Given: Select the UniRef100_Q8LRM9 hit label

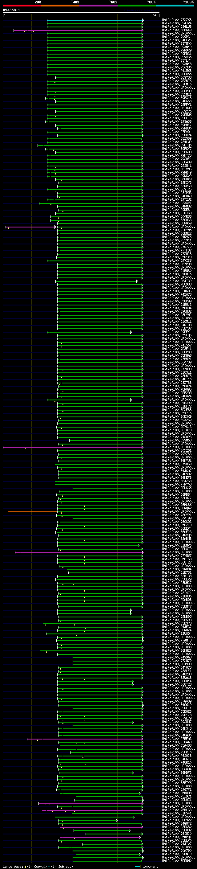Looking at the screenshot, I should (177, 91).
